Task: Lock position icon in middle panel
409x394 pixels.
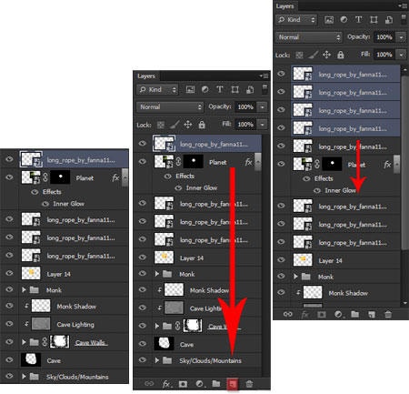Action: (x=188, y=125)
